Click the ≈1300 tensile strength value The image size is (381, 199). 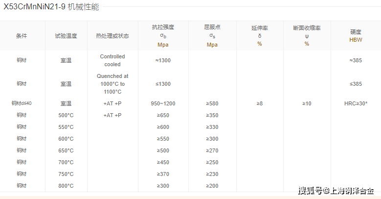pos(163,60)
